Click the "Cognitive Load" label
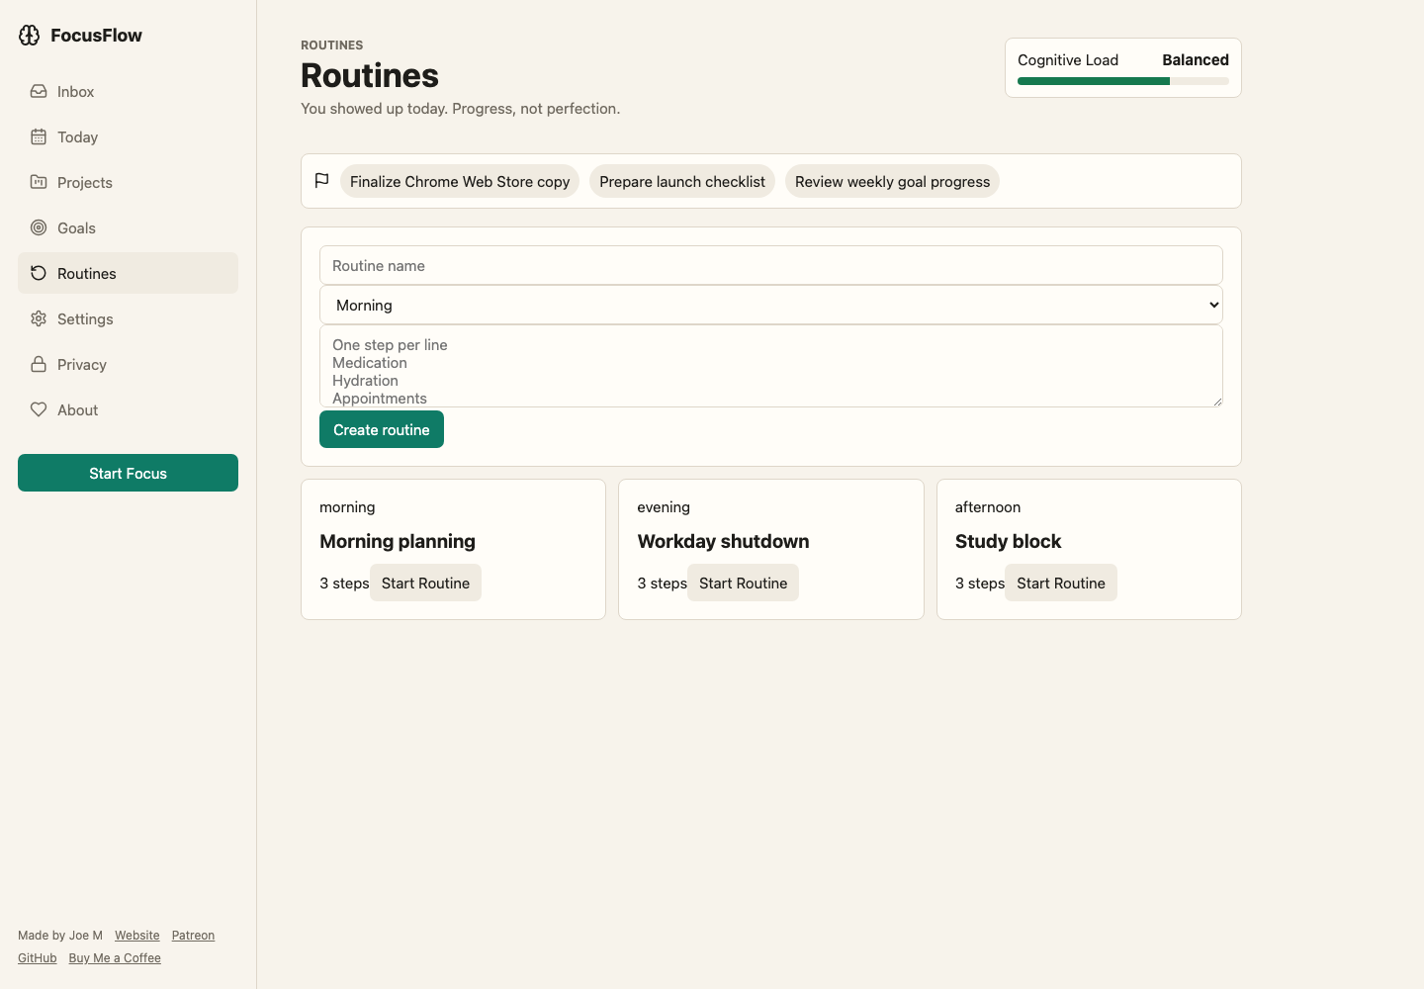Image resolution: width=1424 pixels, height=989 pixels. [1068, 59]
